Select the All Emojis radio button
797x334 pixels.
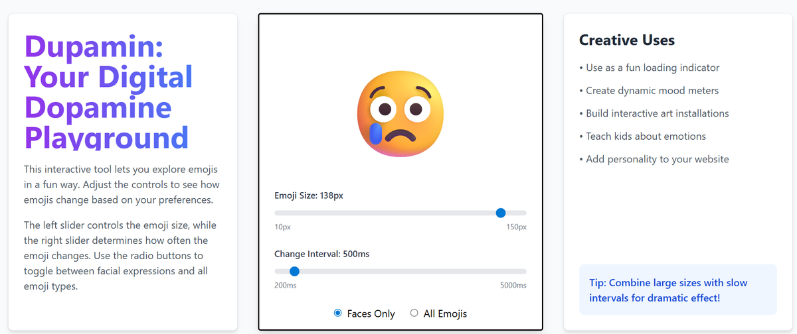coord(414,313)
